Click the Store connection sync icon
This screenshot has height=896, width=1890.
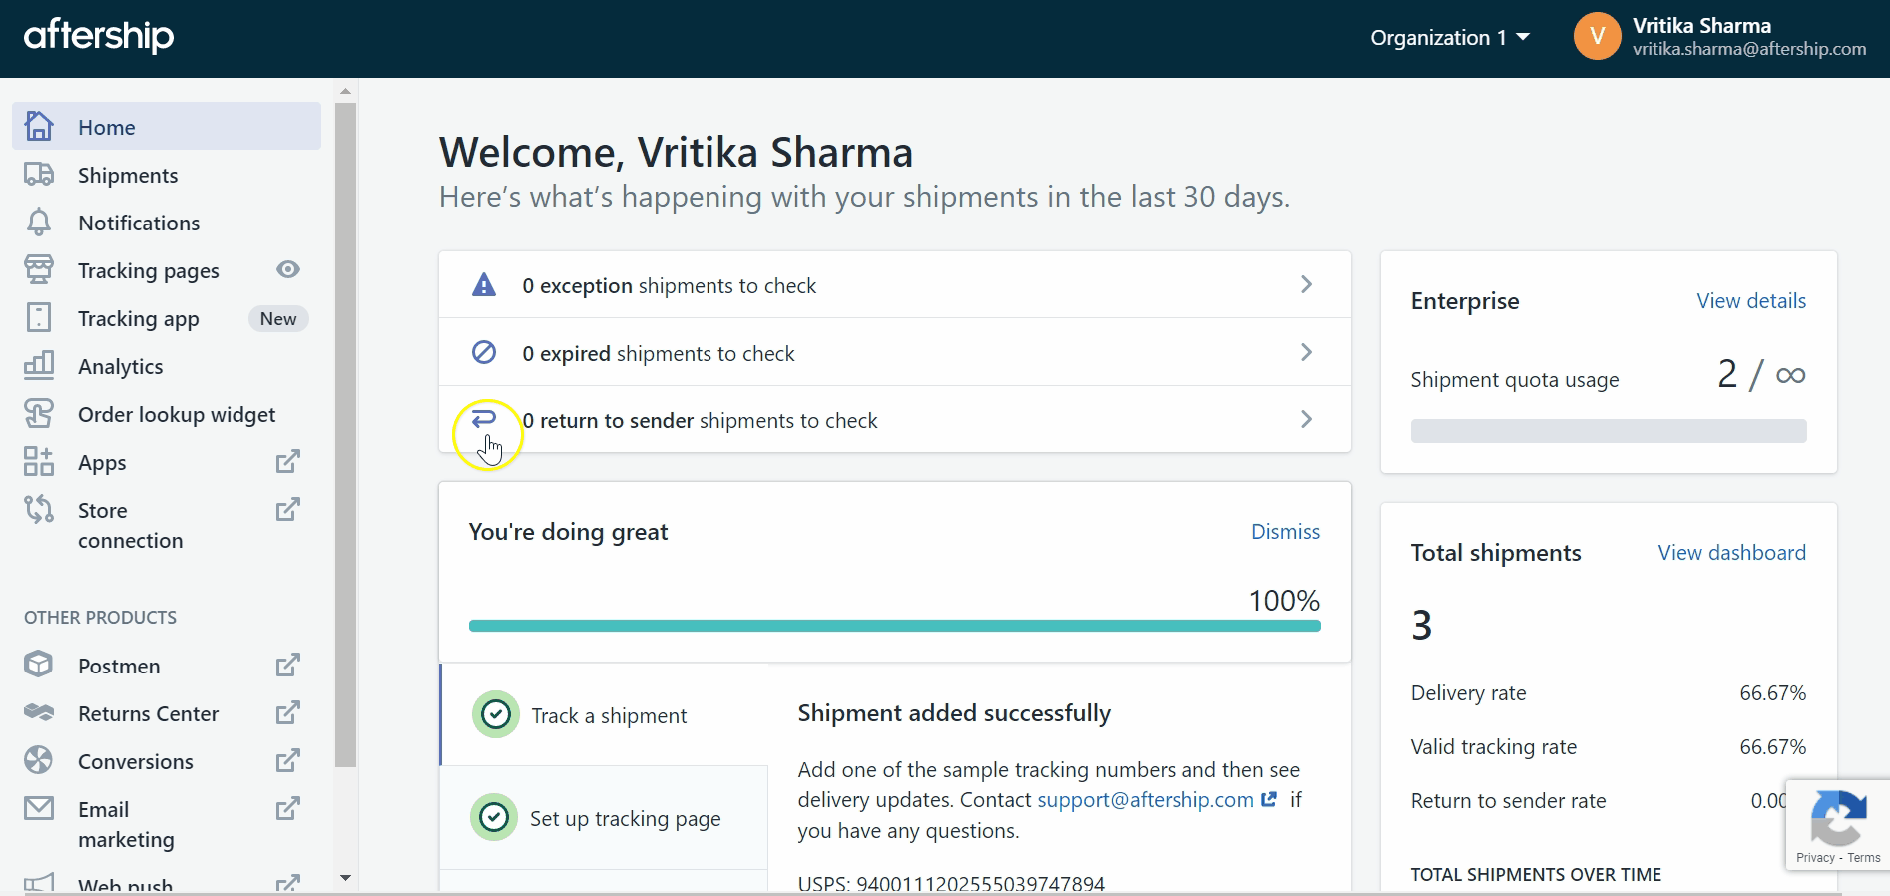(39, 510)
